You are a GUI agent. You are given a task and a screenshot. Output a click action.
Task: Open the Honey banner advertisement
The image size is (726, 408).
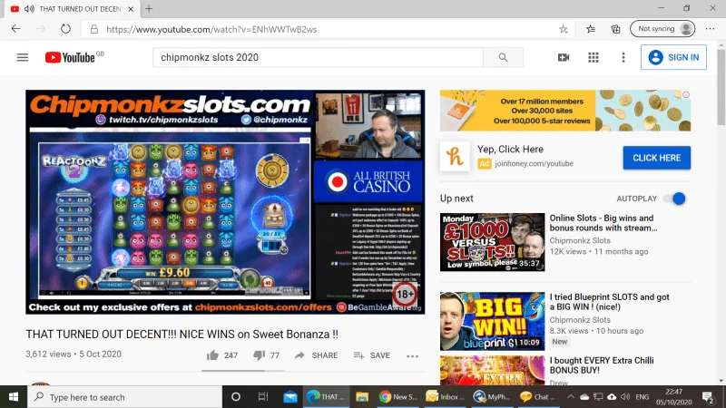(565, 111)
